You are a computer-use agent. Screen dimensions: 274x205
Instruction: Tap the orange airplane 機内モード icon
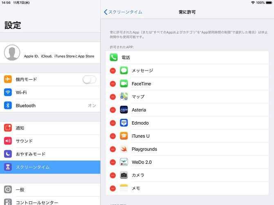click(x=8, y=79)
